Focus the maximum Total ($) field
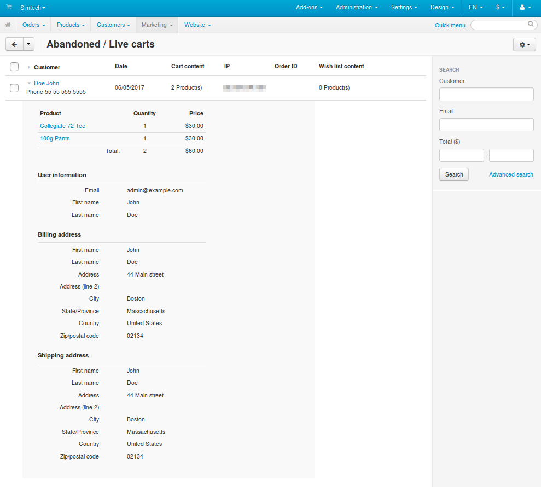Viewport: 541px width, 487px height. click(x=511, y=155)
